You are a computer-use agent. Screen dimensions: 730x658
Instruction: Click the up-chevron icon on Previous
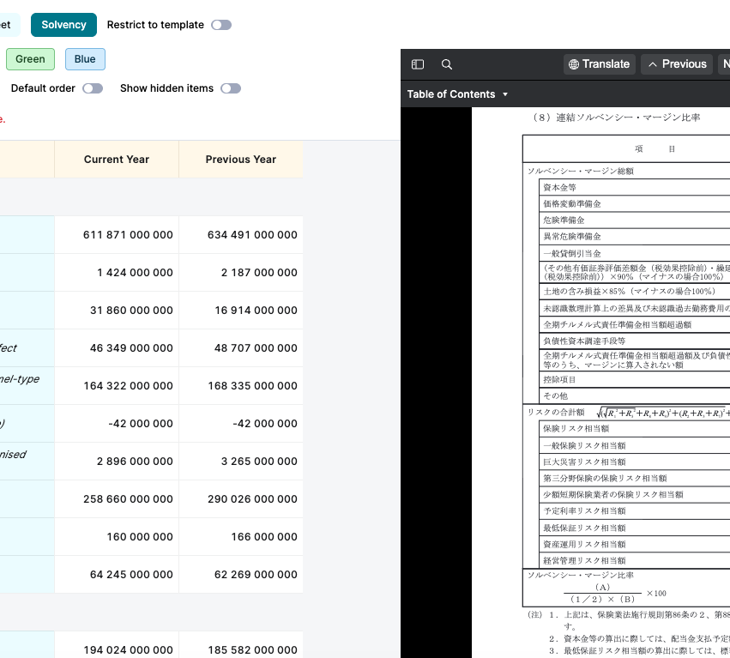(x=652, y=64)
